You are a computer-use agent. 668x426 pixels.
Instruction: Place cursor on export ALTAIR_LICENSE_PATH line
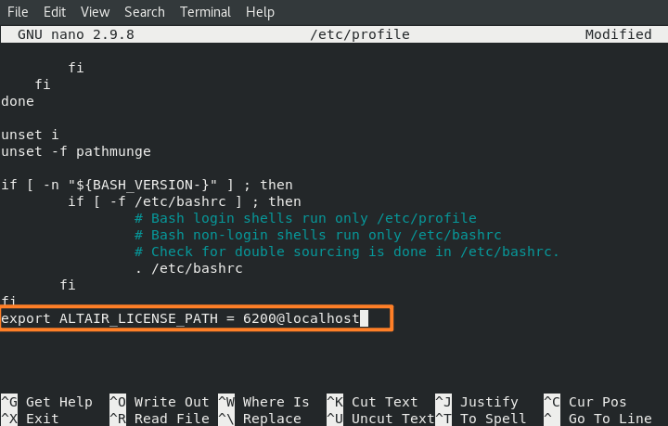[180, 318]
